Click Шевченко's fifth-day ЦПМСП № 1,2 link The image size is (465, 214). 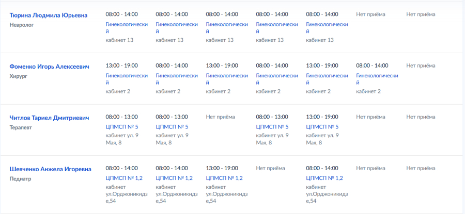[x=324, y=178]
